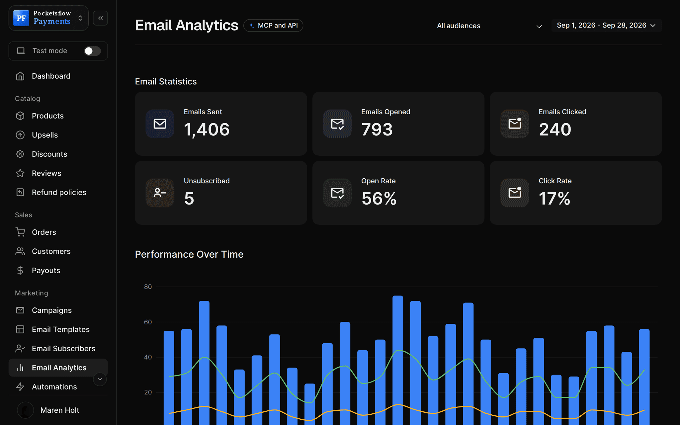Click the Click Rate value 17%
This screenshot has height=425, width=680.
tap(554, 199)
